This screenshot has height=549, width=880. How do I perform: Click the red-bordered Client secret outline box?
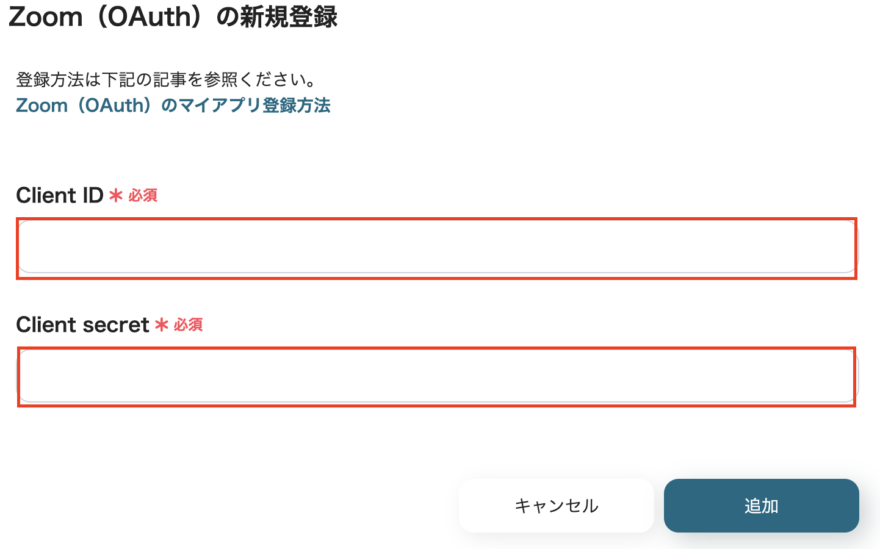pyautogui.click(x=437, y=376)
